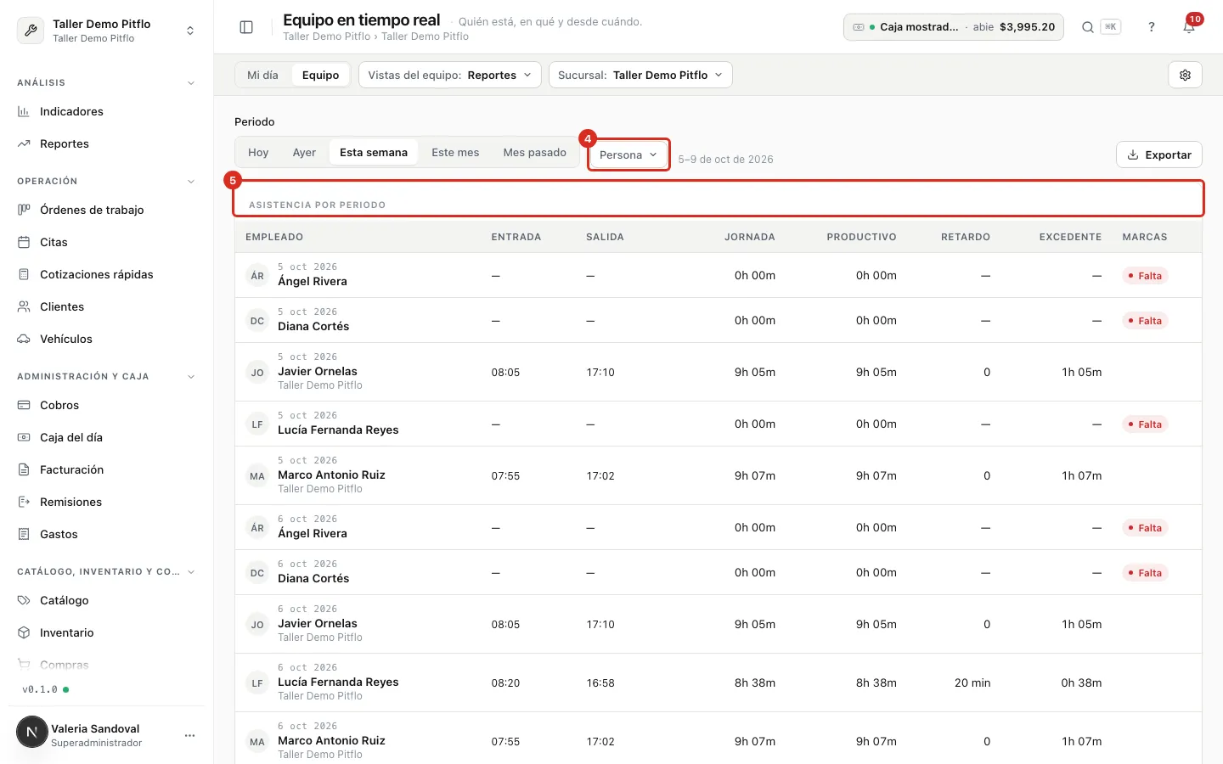1223x764 pixels.
Task: Open the settings gear icon
Action: [1186, 75]
